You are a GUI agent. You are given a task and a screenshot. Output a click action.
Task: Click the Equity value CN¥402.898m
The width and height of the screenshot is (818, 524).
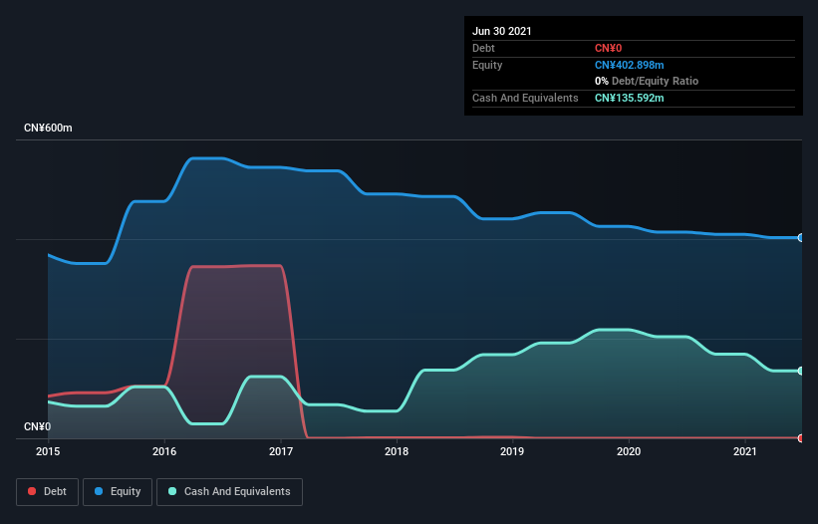[629, 65]
